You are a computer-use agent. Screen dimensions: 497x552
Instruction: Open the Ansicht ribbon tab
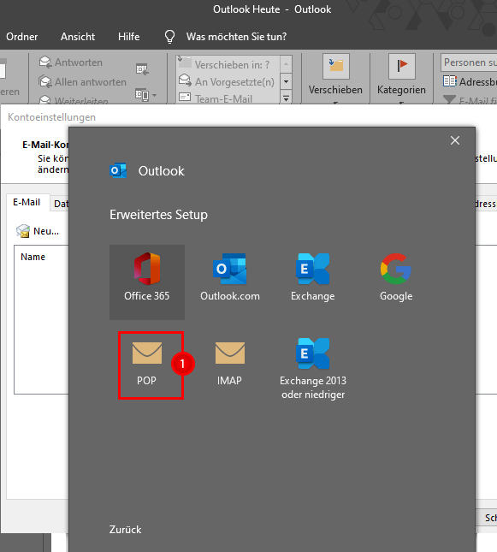coord(78,37)
